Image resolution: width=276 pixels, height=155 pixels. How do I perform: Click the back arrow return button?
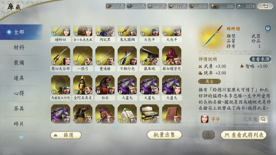click(265, 6)
